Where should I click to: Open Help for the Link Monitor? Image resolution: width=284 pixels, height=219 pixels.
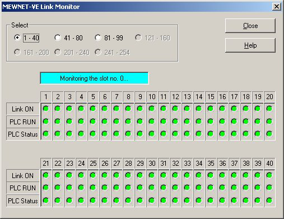click(250, 45)
